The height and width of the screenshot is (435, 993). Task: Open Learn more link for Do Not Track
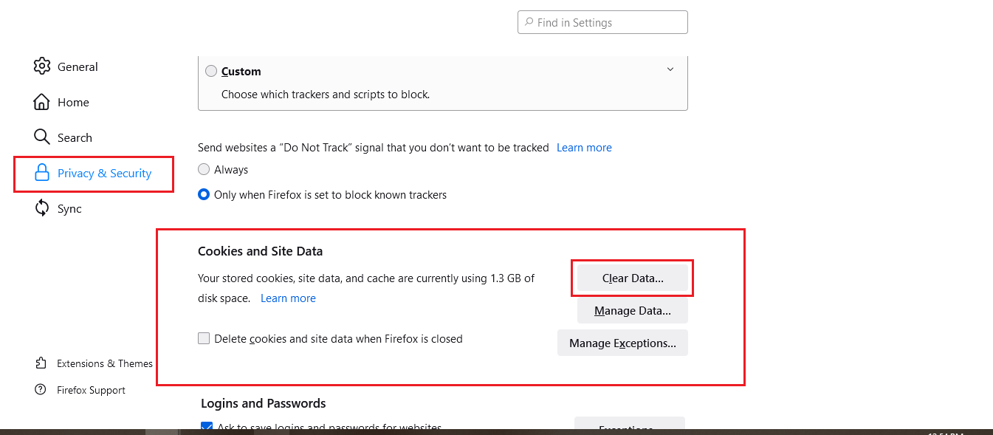click(x=584, y=148)
